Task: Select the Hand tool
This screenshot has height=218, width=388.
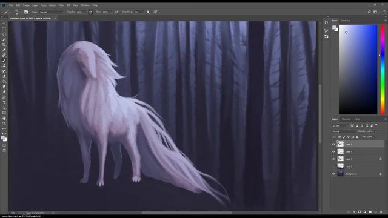Action: [4, 118]
